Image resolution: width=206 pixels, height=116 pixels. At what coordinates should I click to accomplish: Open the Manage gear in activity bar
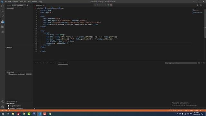tap(3, 107)
